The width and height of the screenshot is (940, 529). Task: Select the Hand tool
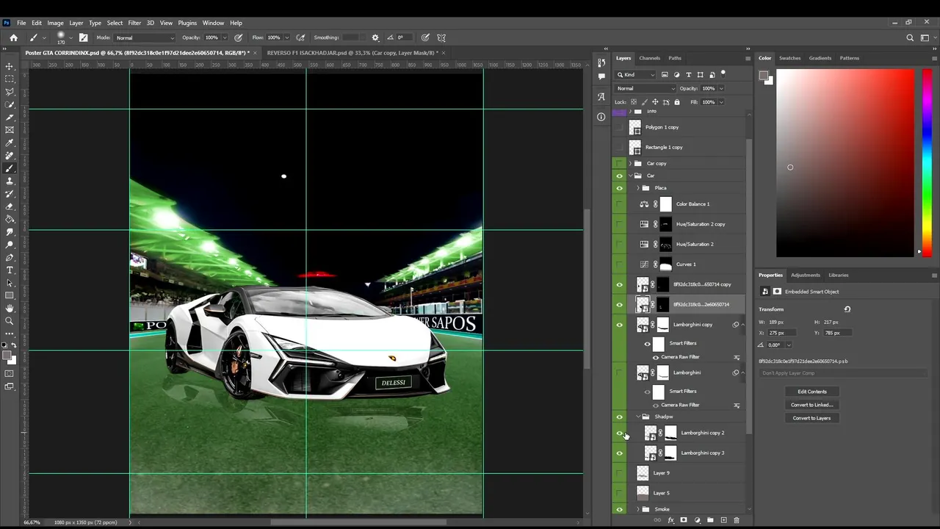click(x=10, y=309)
